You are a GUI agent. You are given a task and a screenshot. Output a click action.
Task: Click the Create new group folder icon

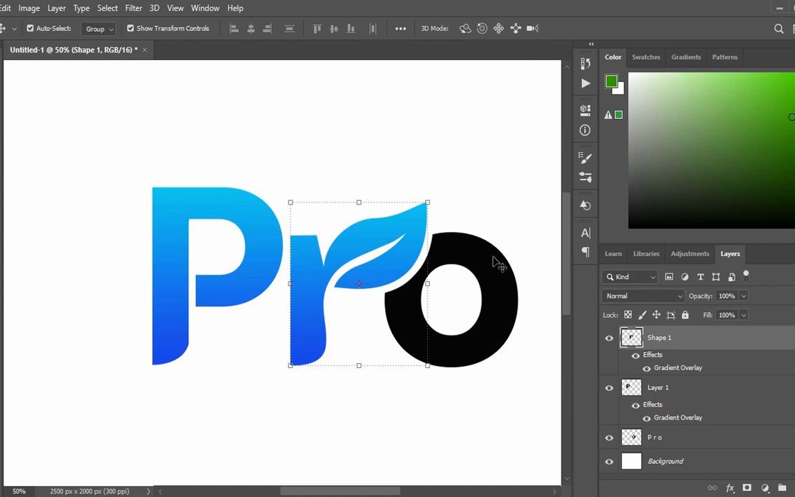coord(783,488)
